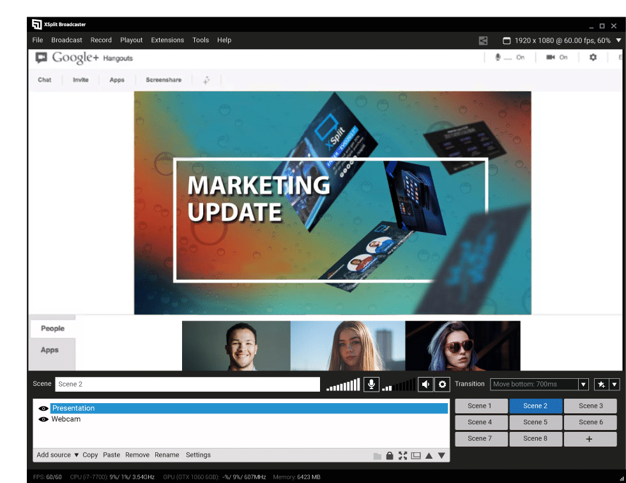
Task: Toggle the speaker mute icon
Action: tap(425, 385)
